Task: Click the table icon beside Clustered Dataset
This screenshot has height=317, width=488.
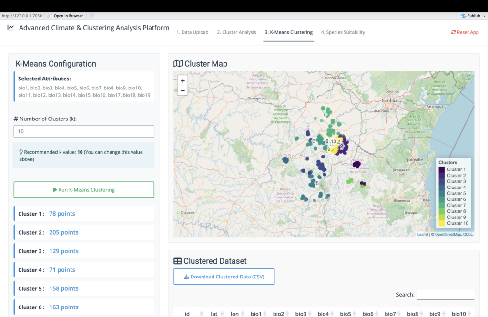Action: coord(177,261)
